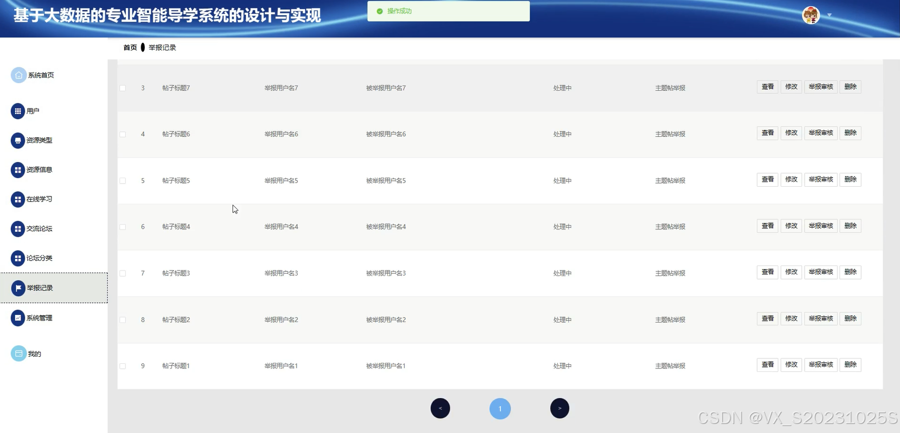Go to previous page arrow button
The height and width of the screenshot is (433, 900).
tap(440, 408)
